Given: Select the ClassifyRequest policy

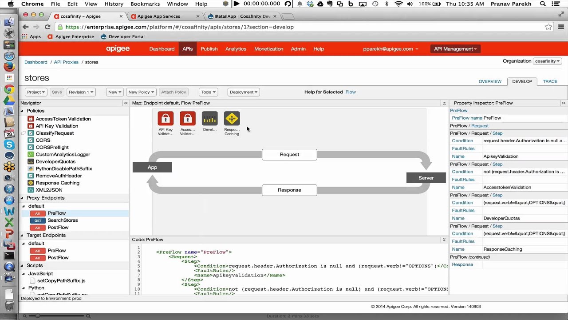Looking at the screenshot, I should click(55, 133).
